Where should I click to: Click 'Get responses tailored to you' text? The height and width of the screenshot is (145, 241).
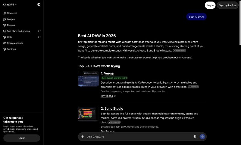point(13,120)
